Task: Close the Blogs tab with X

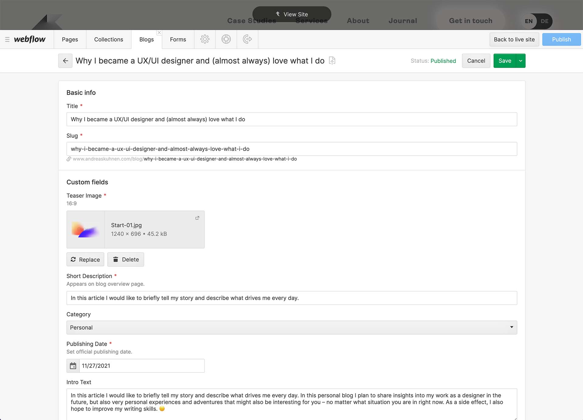Action: (x=159, y=32)
